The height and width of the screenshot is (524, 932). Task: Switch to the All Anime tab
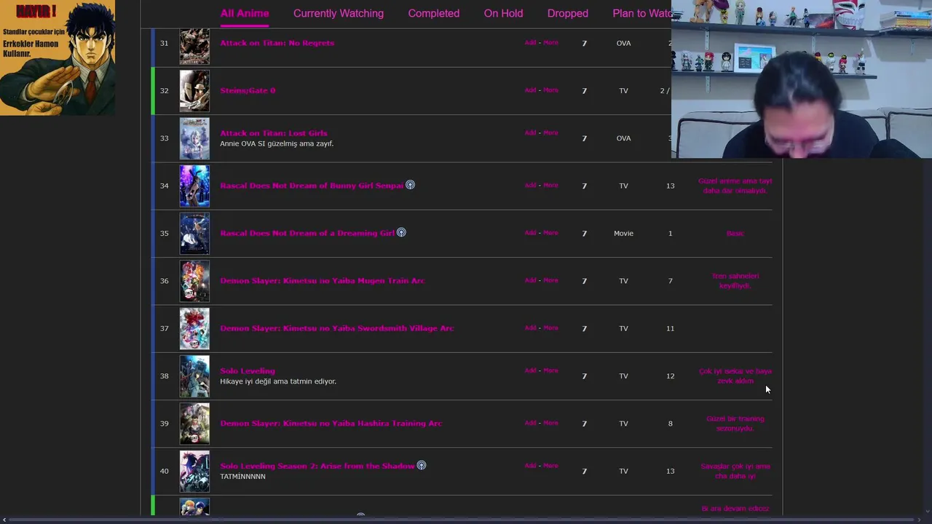click(x=245, y=13)
